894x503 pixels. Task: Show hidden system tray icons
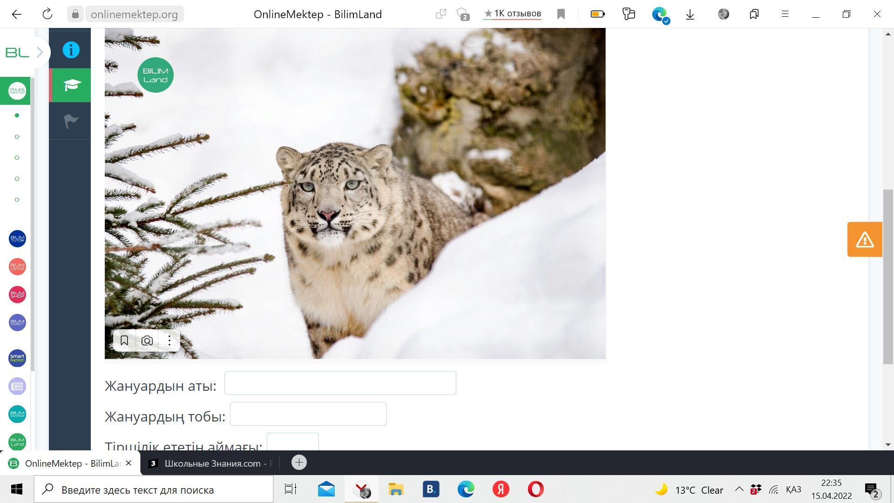(739, 489)
